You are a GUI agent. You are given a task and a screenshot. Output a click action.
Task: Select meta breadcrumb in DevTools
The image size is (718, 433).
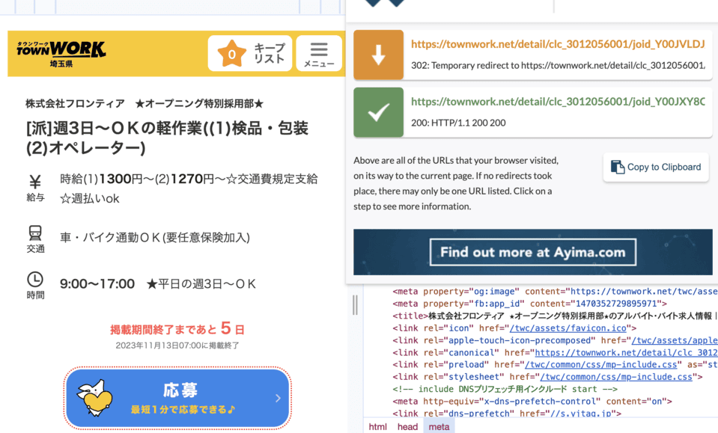point(439,426)
